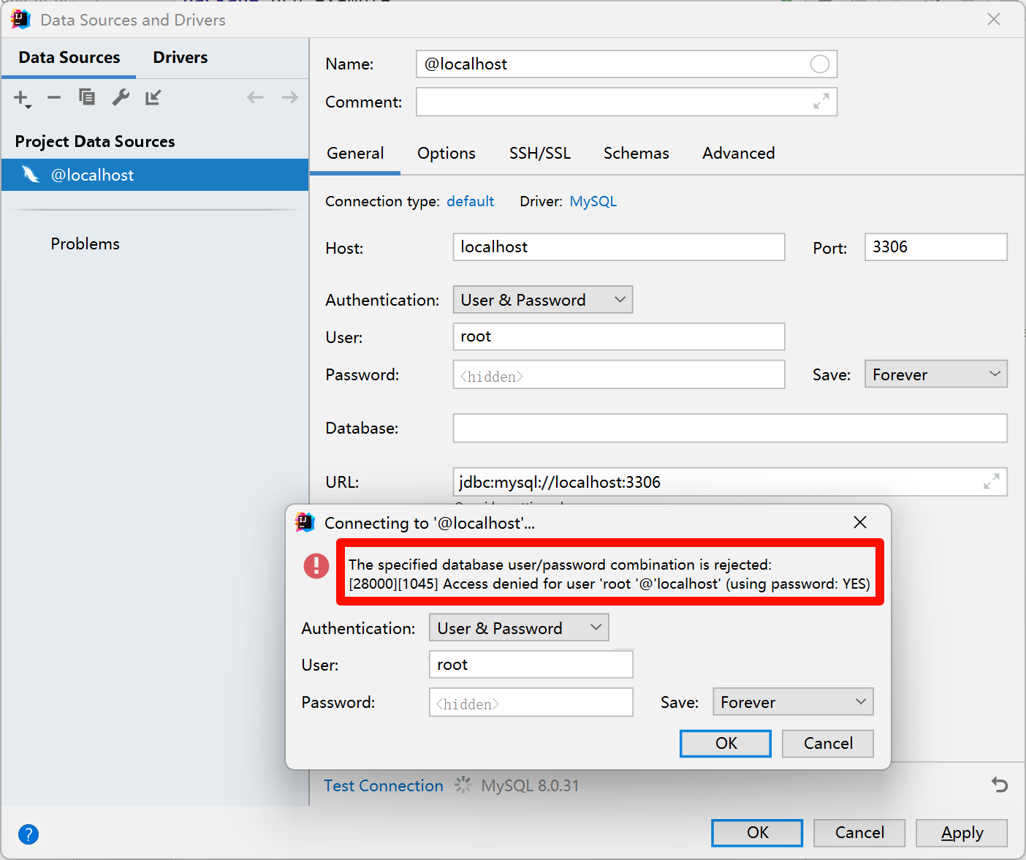Click OK at the window bottom
1026x860 pixels.
click(x=757, y=833)
